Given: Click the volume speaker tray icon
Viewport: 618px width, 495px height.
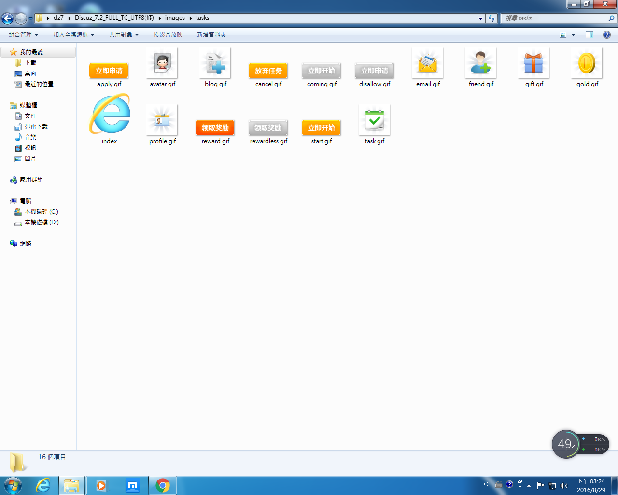Looking at the screenshot, I should click(564, 485).
